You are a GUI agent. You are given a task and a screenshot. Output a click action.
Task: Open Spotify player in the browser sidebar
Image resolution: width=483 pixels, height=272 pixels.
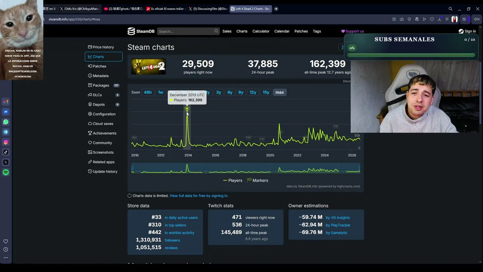[x=6, y=172]
